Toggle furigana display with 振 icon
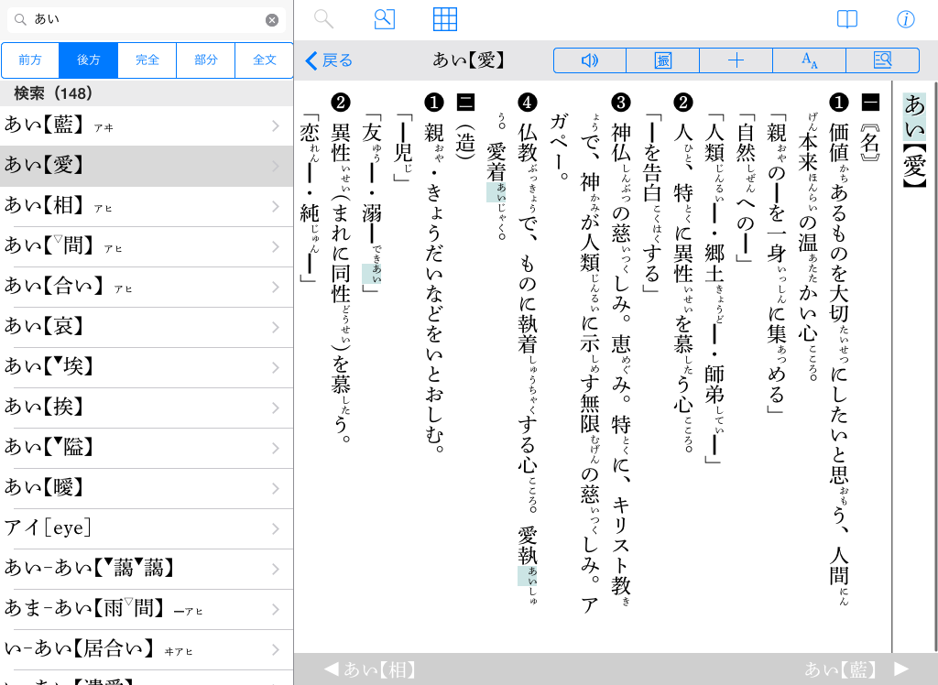This screenshot has height=685, width=938. 662,60
